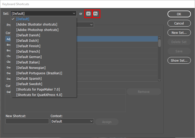Click the Remove button
Image resolution: width=195 pixels, height=138 pixels.
point(144,92)
